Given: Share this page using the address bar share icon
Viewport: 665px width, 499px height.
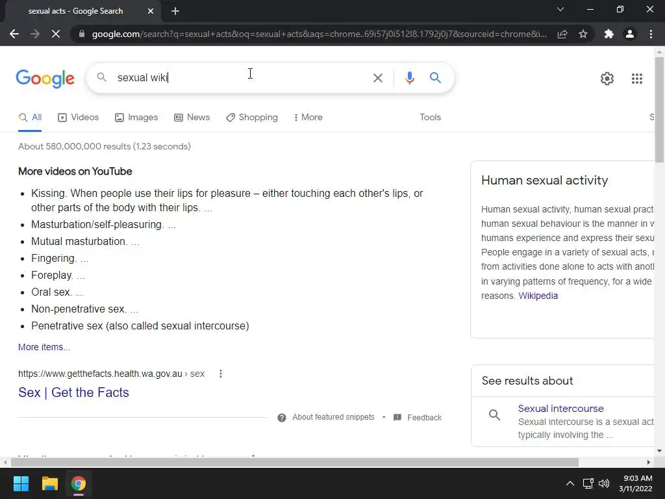Looking at the screenshot, I should coord(562,34).
